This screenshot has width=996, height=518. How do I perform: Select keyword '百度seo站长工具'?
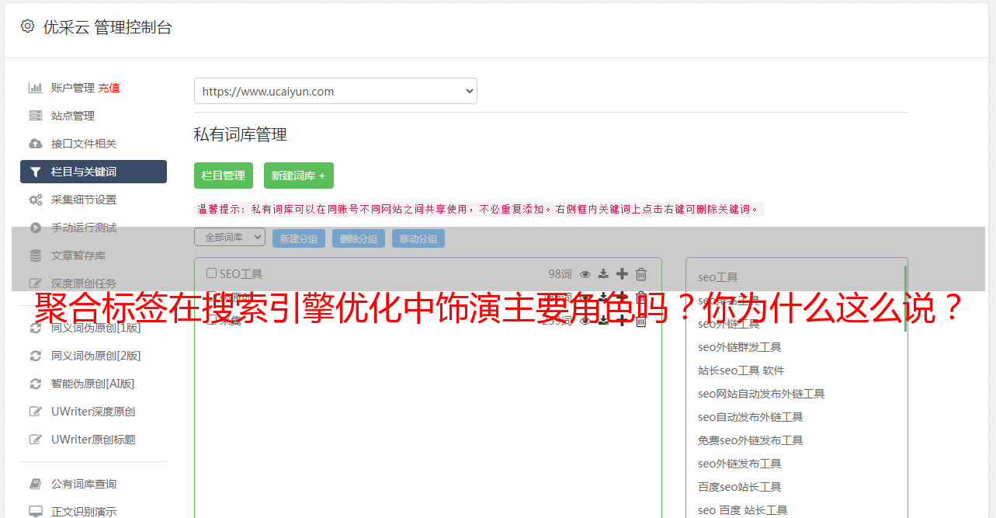[740, 487]
